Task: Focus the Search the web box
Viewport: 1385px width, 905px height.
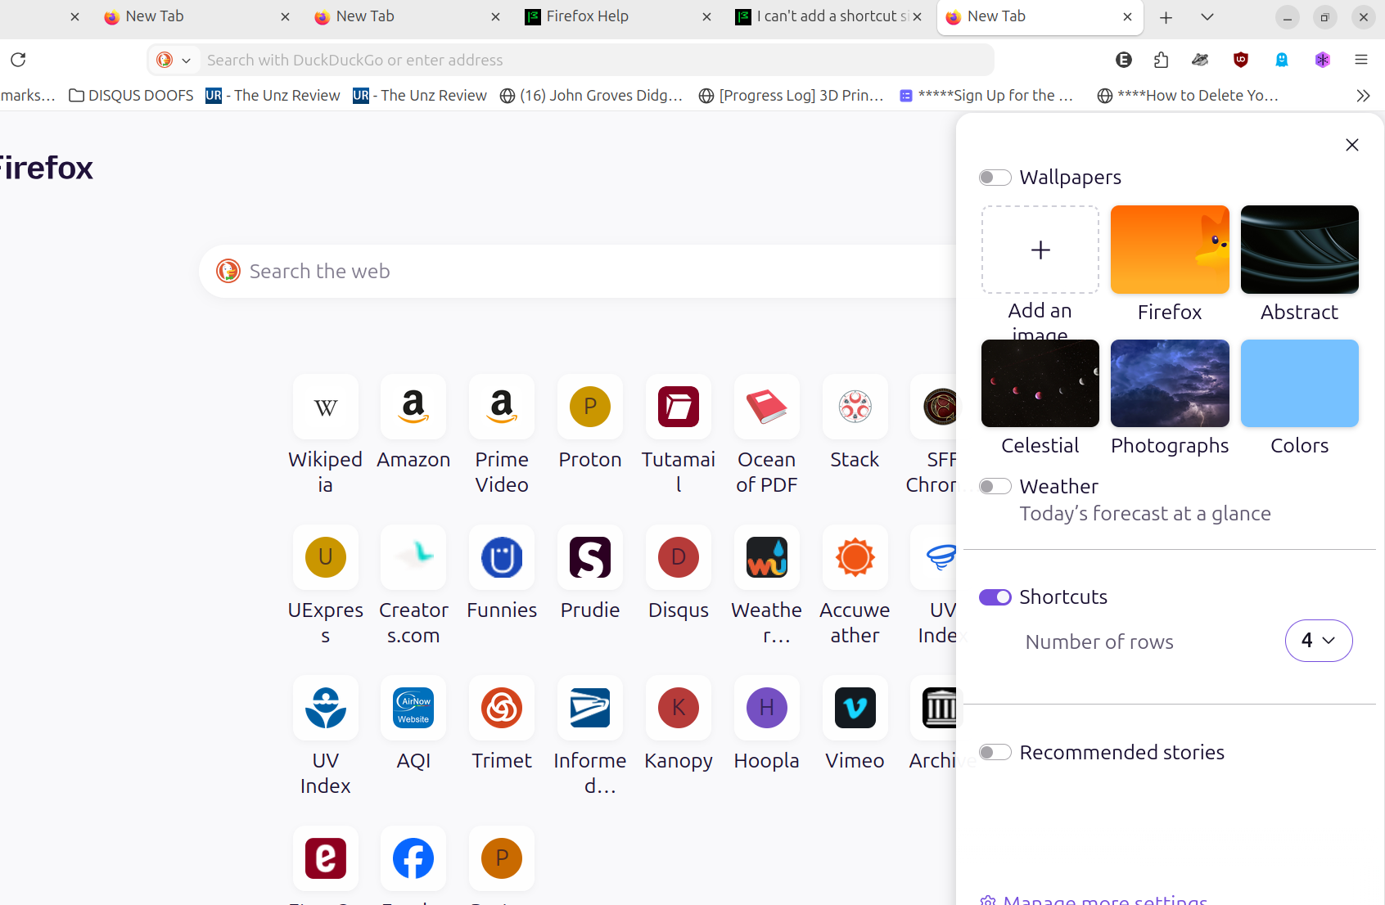Action: pos(578,272)
